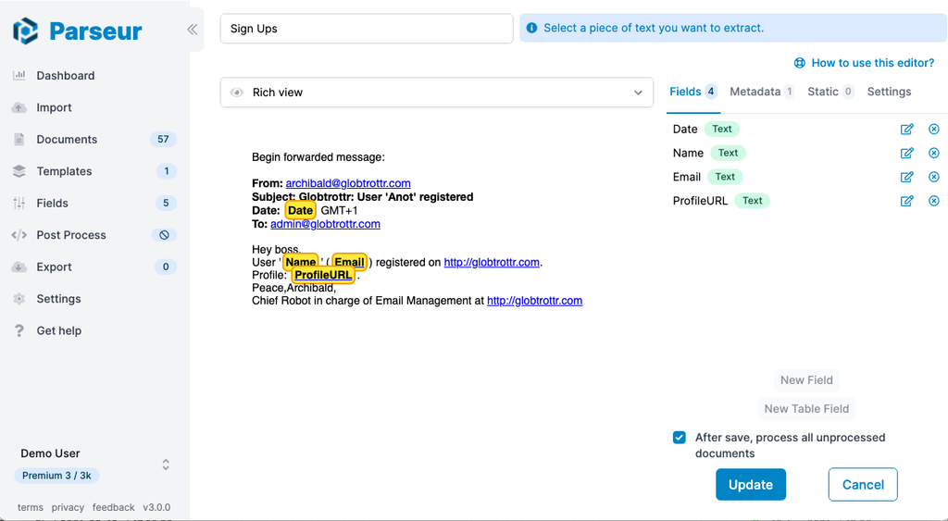The image size is (948, 521).
Task: Open the sidebar Fields page
Action: [52, 203]
